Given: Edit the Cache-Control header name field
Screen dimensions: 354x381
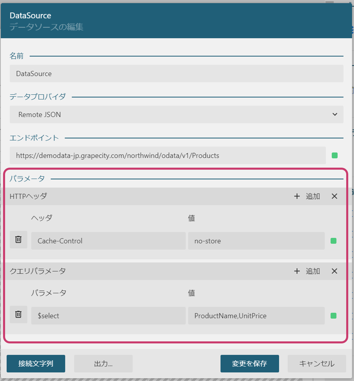Looking at the screenshot, I should [x=108, y=241].
